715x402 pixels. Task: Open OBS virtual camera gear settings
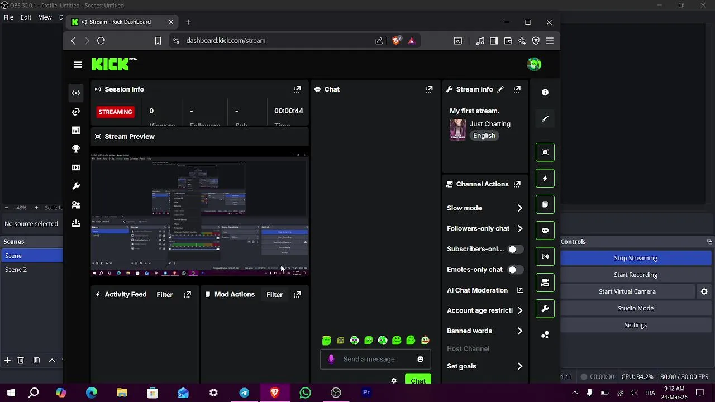(704, 291)
